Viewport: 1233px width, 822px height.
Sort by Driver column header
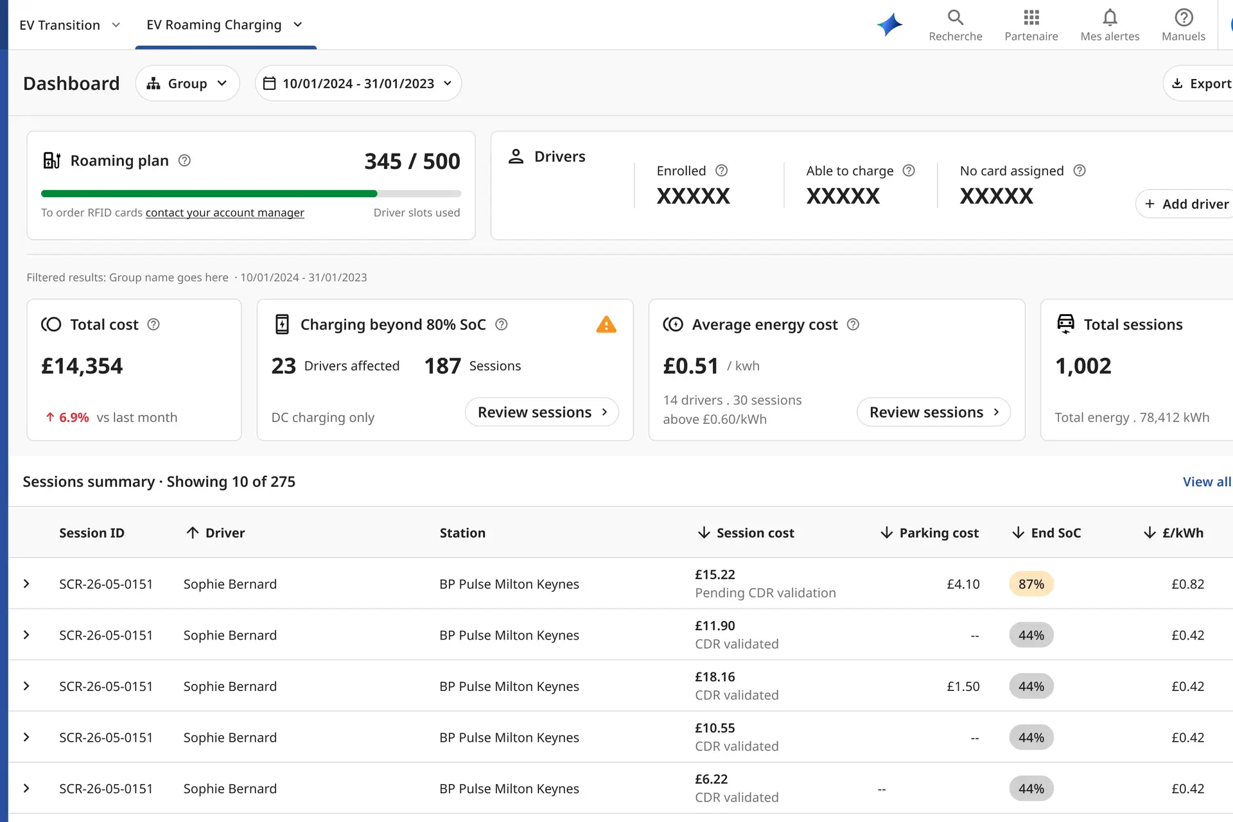[215, 533]
